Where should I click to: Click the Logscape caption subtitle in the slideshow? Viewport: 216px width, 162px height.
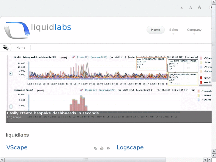(14, 117)
